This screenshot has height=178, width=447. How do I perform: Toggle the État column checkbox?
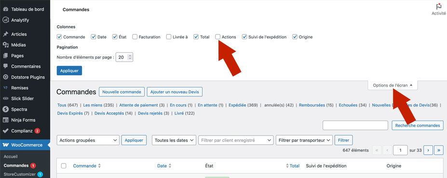(x=115, y=37)
